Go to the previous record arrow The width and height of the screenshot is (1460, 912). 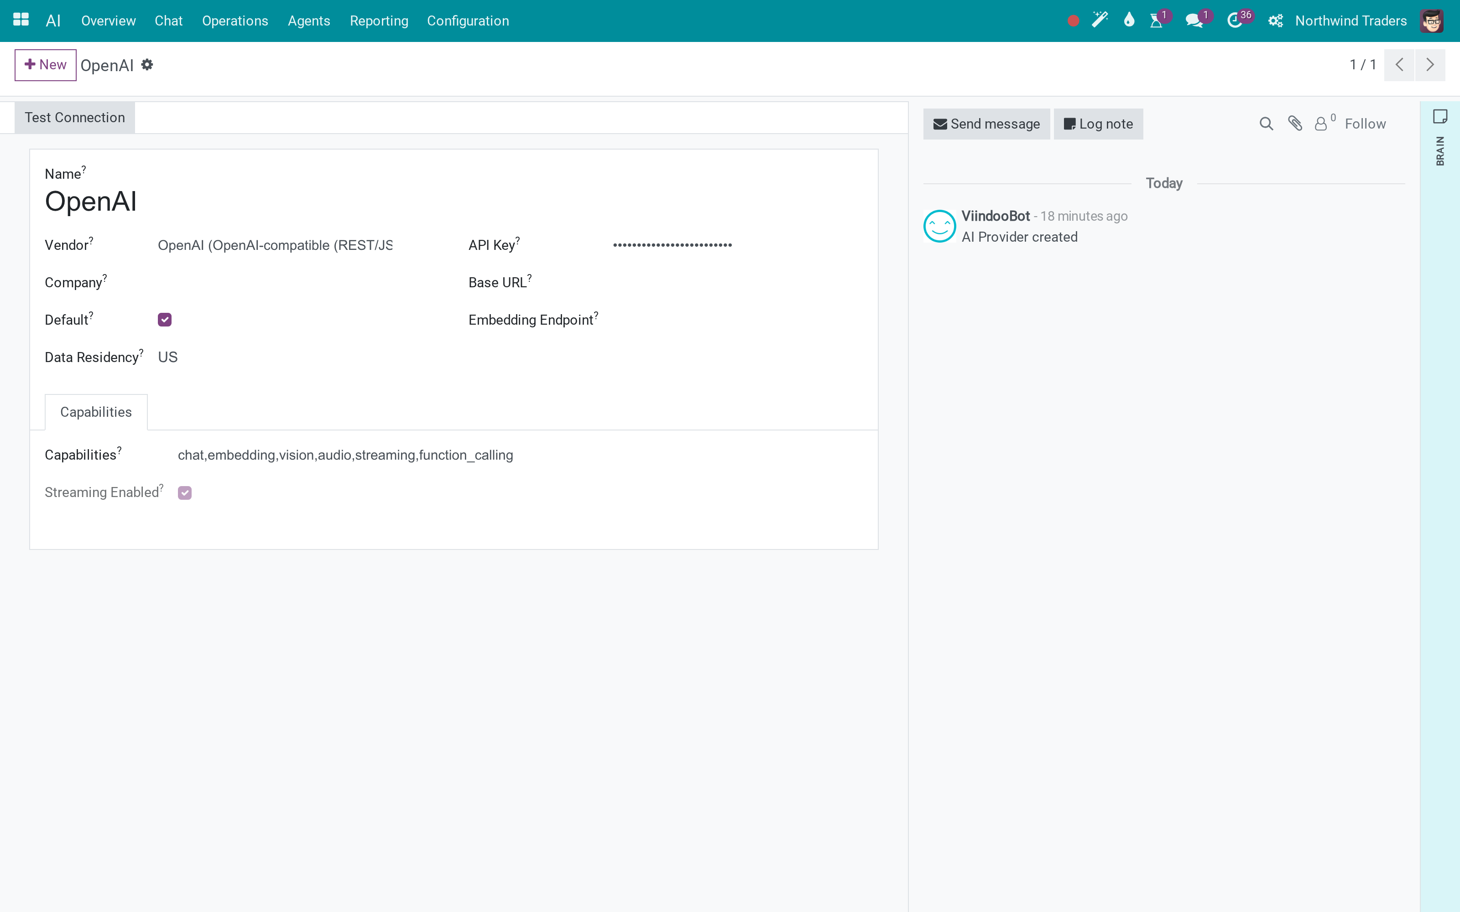click(x=1400, y=65)
